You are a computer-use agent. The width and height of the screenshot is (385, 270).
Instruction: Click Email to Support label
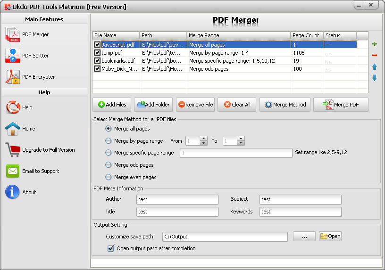[41, 171]
